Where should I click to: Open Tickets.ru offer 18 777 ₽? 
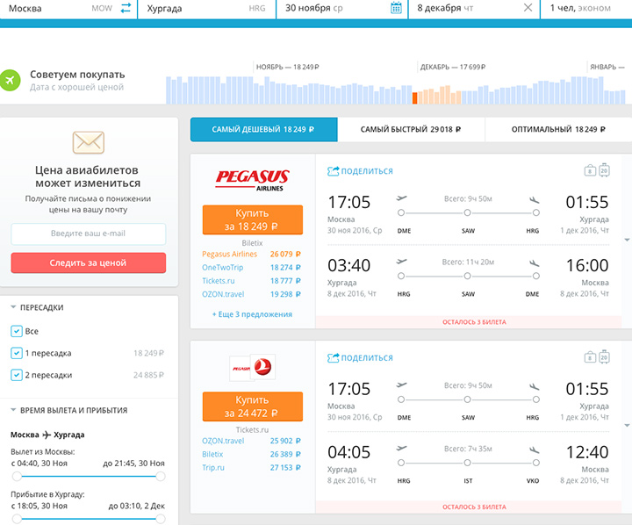coord(252,281)
